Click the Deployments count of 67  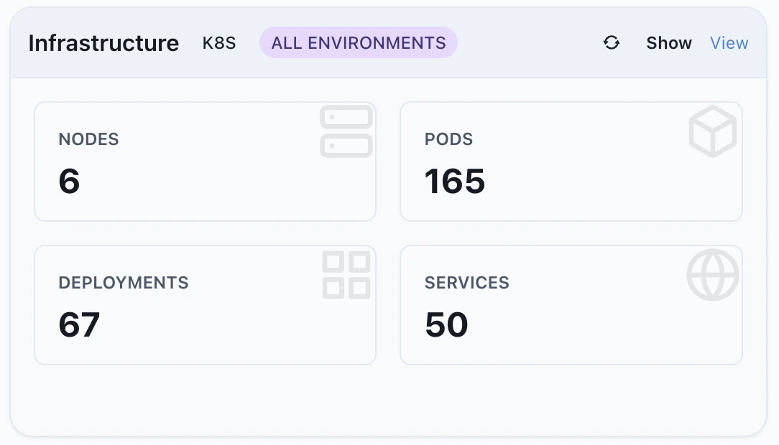[79, 325]
